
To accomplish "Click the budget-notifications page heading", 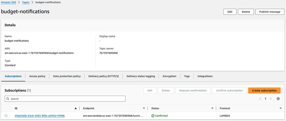I will pos(25,11).
